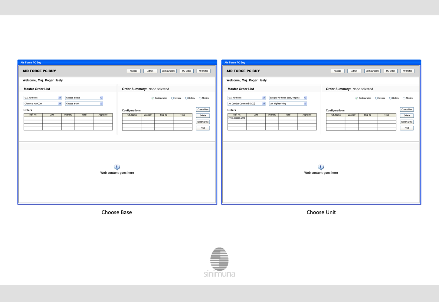The width and height of the screenshot is (439, 302).
Task: Open My Profile in Choose Base window
Action: click(203, 71)
